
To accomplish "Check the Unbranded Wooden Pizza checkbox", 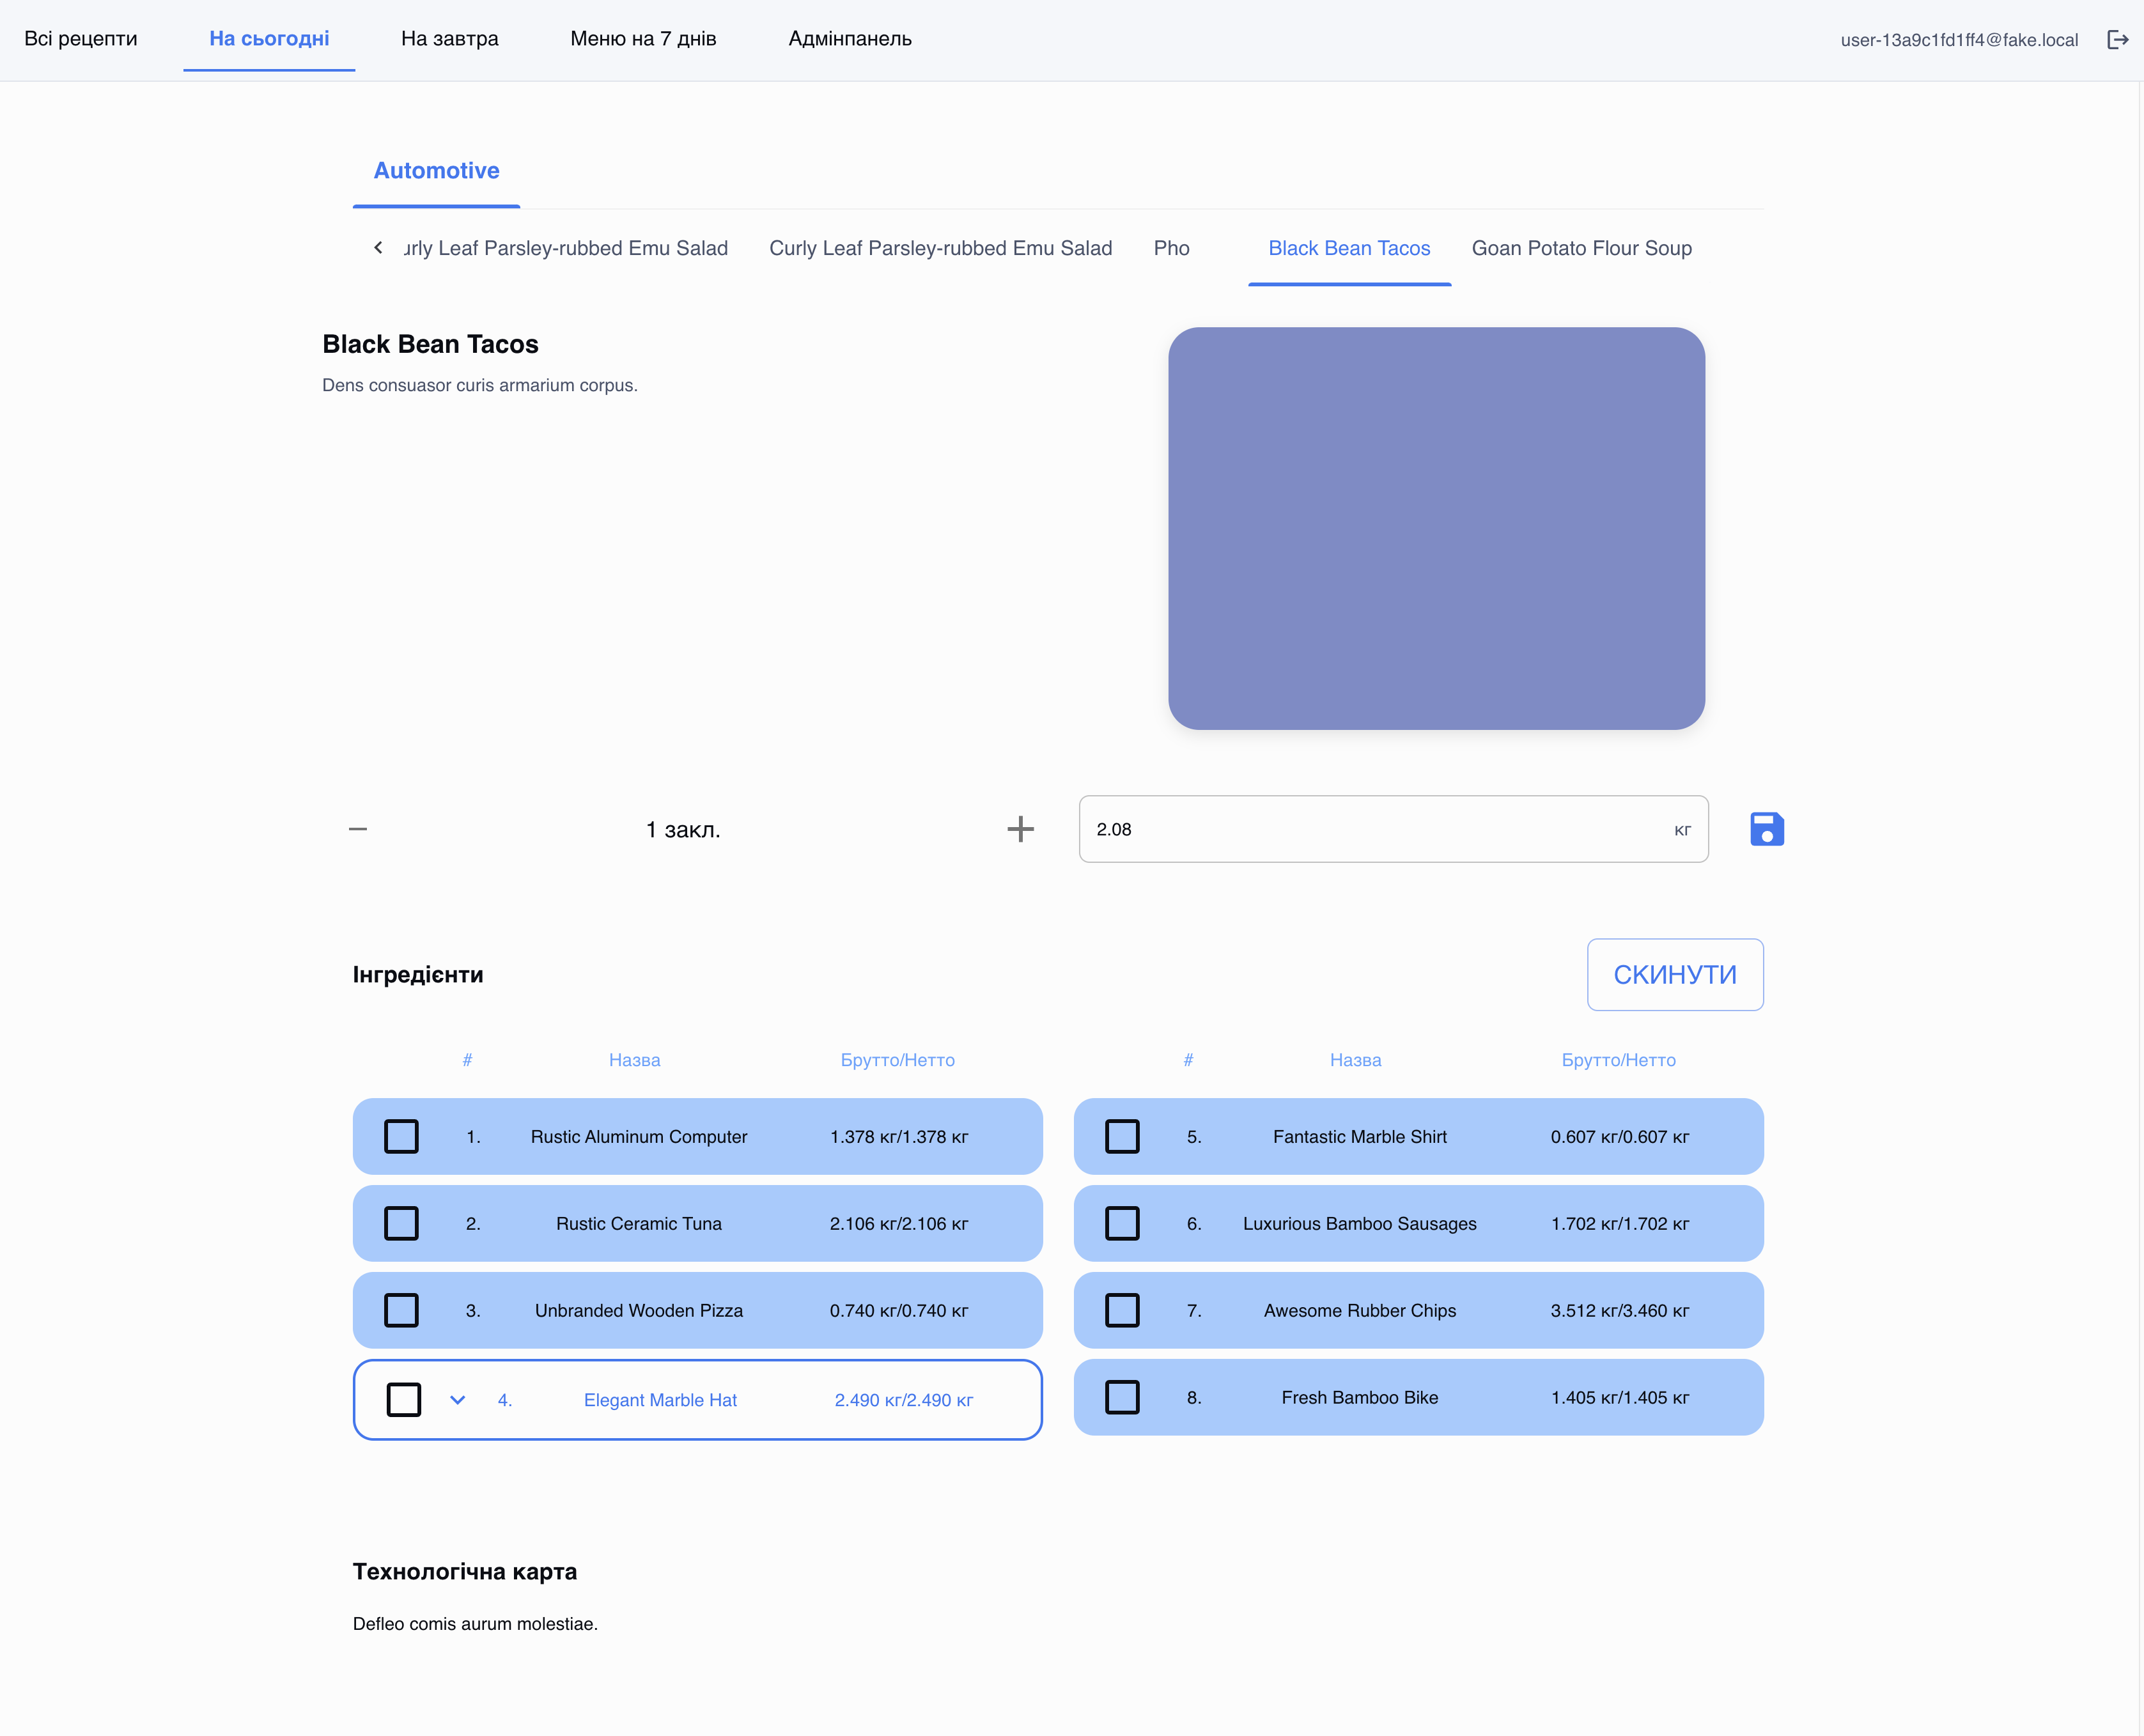I will pos(401,1310).
